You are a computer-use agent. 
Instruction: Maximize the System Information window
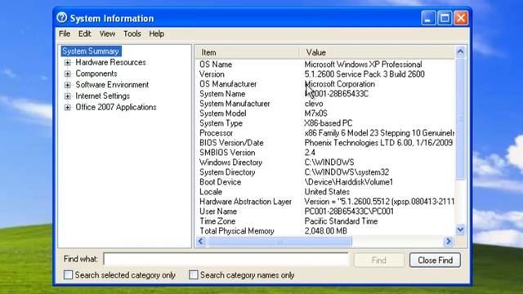point(445,18)
